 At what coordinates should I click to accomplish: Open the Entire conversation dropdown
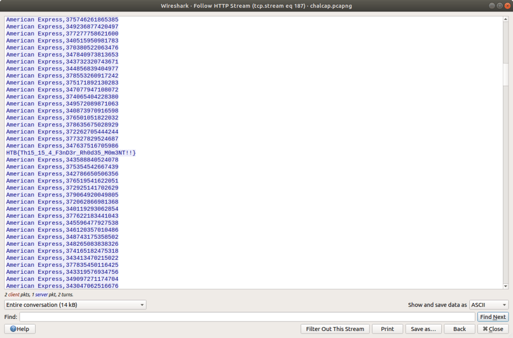click(75, 304)
